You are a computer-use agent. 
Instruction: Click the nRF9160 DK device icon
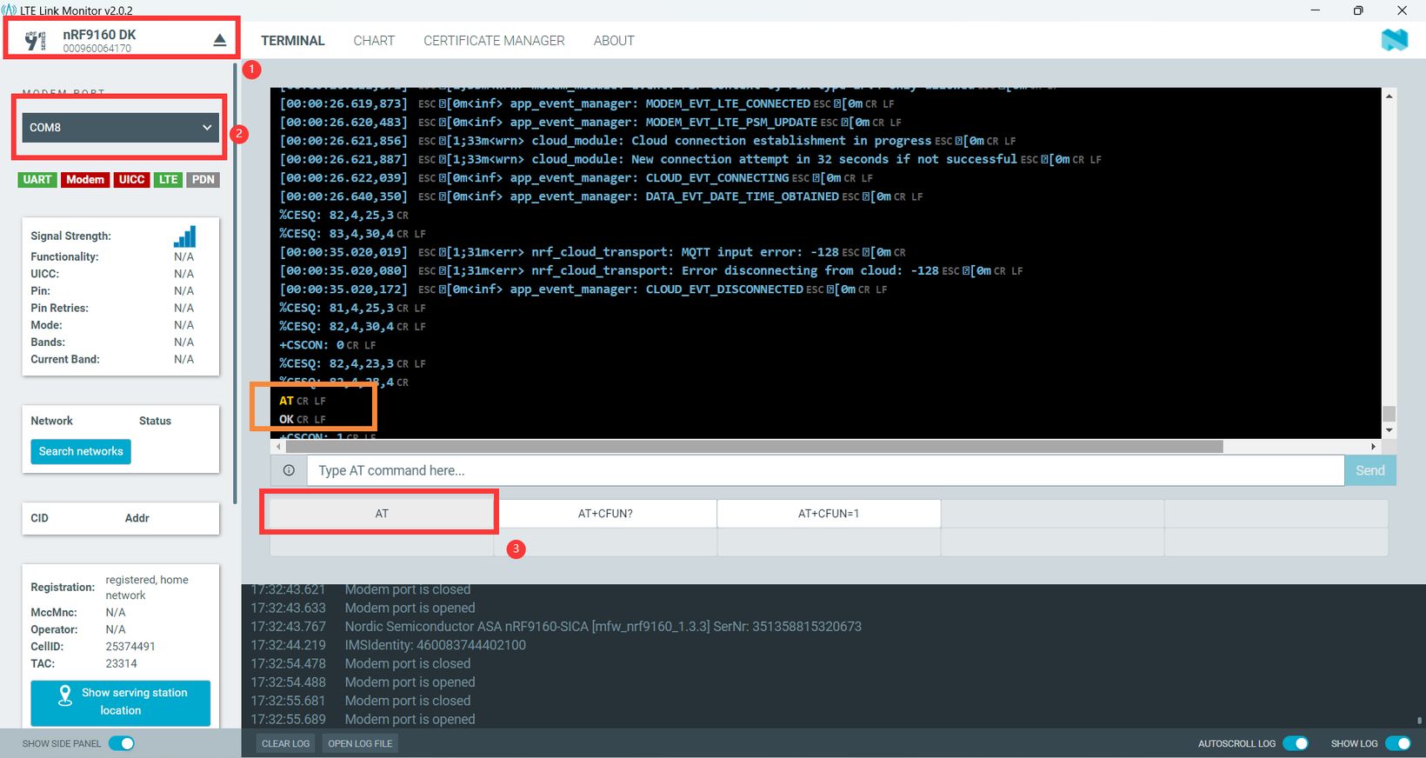(35, 41)
